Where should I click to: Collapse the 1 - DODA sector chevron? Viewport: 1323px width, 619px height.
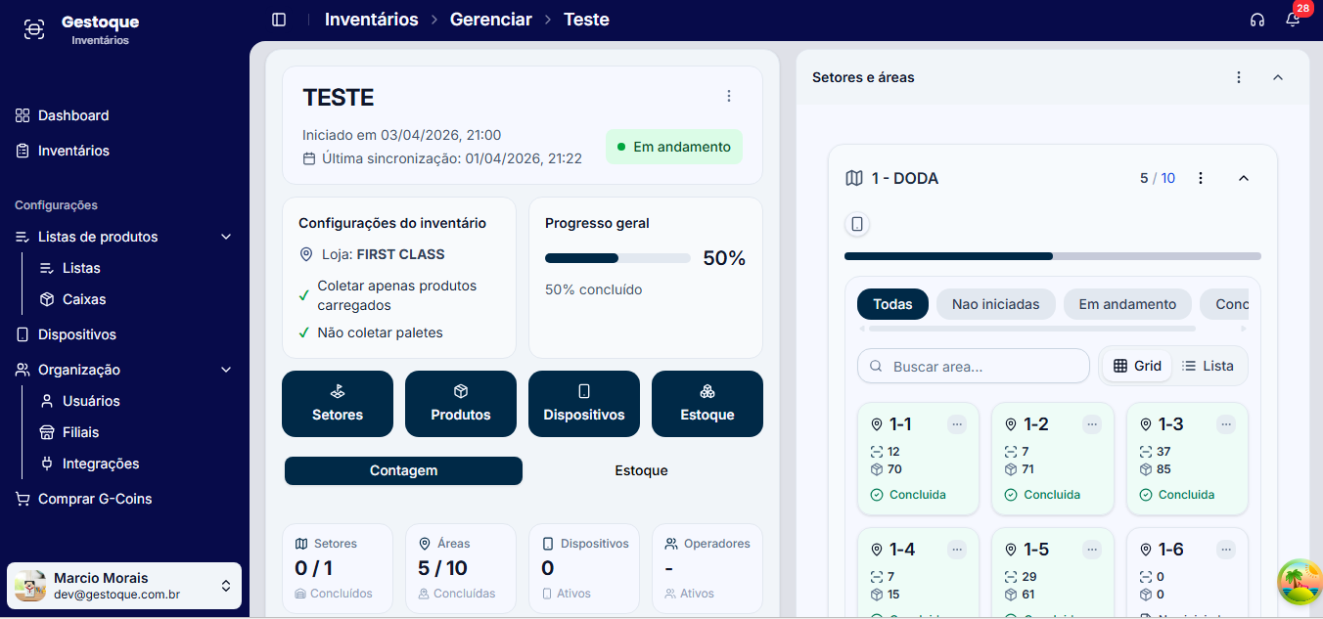[1244, 178]
